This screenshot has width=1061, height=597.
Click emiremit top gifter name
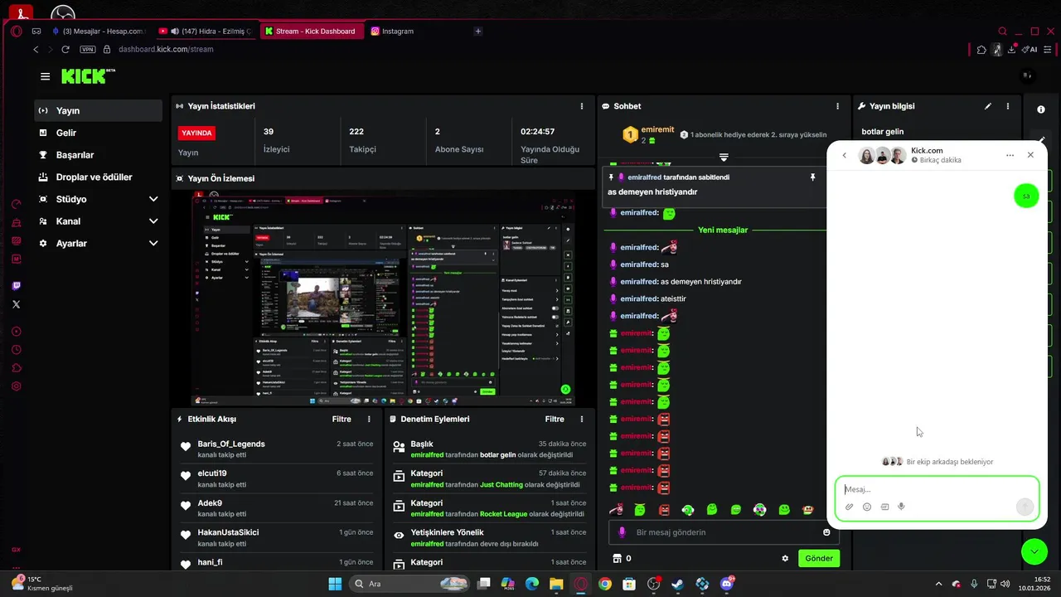659,131
